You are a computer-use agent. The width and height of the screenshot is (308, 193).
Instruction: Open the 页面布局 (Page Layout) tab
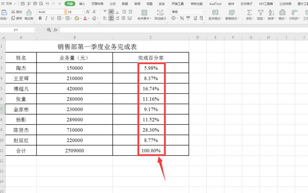(97, 4)
